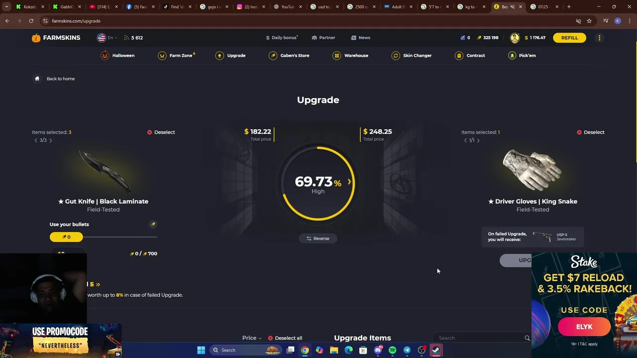
Task: Switch to the '2500 c' Google tab
Action: click(361, 7)
